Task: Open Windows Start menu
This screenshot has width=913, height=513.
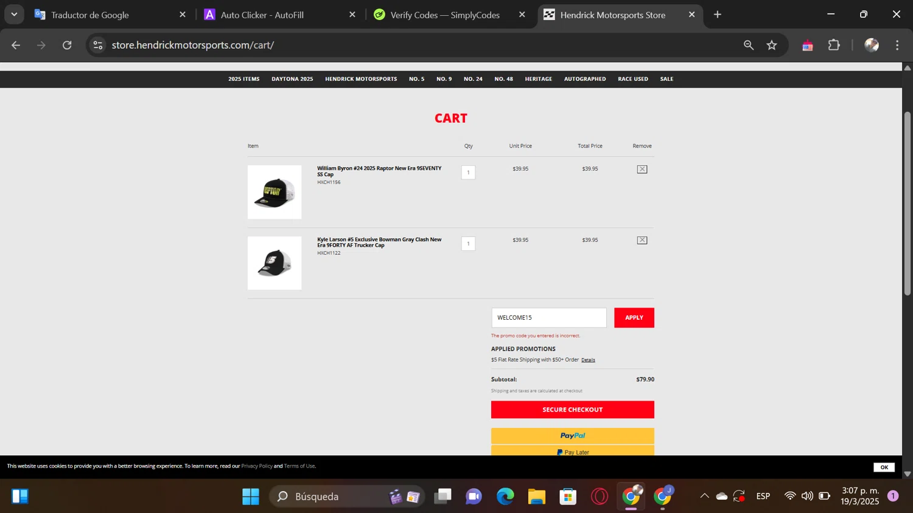Action: point(251,497)
